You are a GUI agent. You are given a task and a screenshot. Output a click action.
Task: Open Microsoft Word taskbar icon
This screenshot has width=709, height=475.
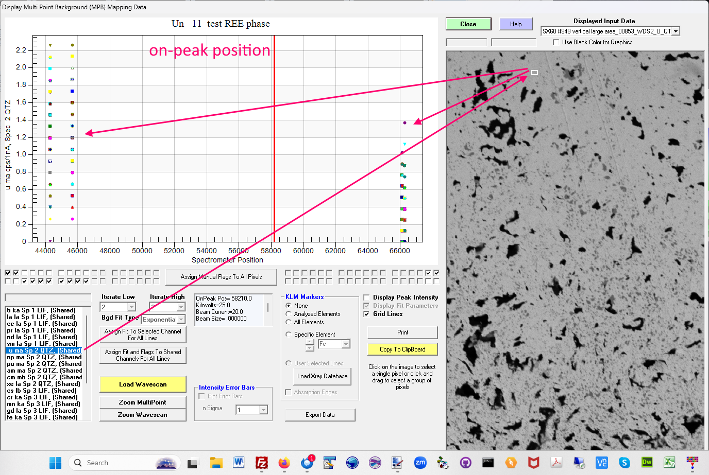pos(239,463)
